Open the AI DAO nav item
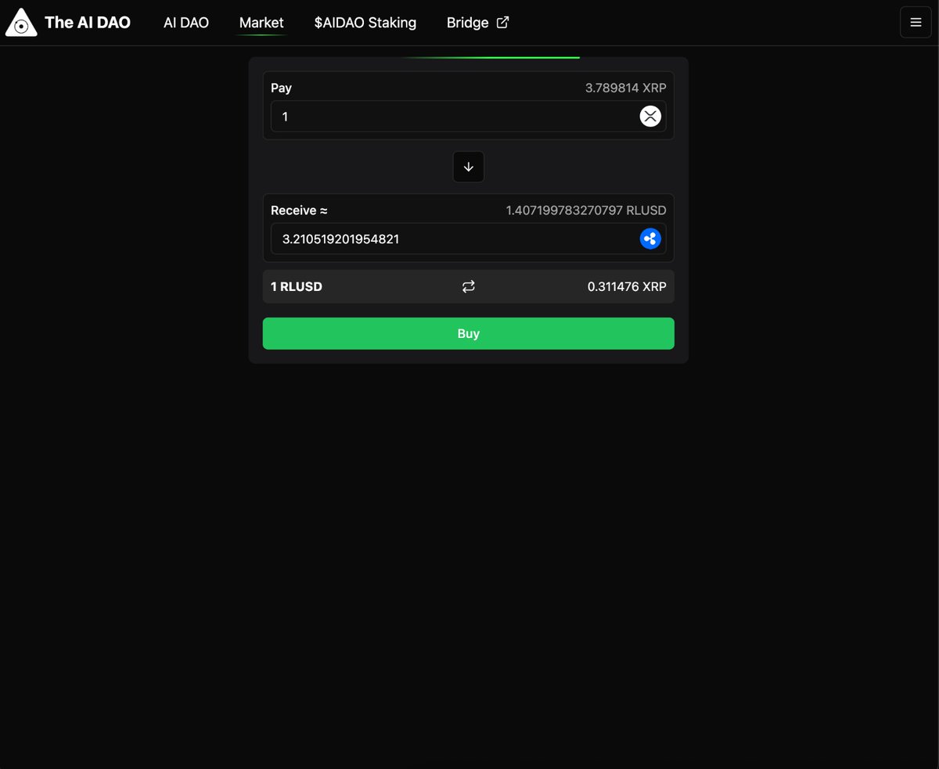939x769 pixels. (186, 23)
